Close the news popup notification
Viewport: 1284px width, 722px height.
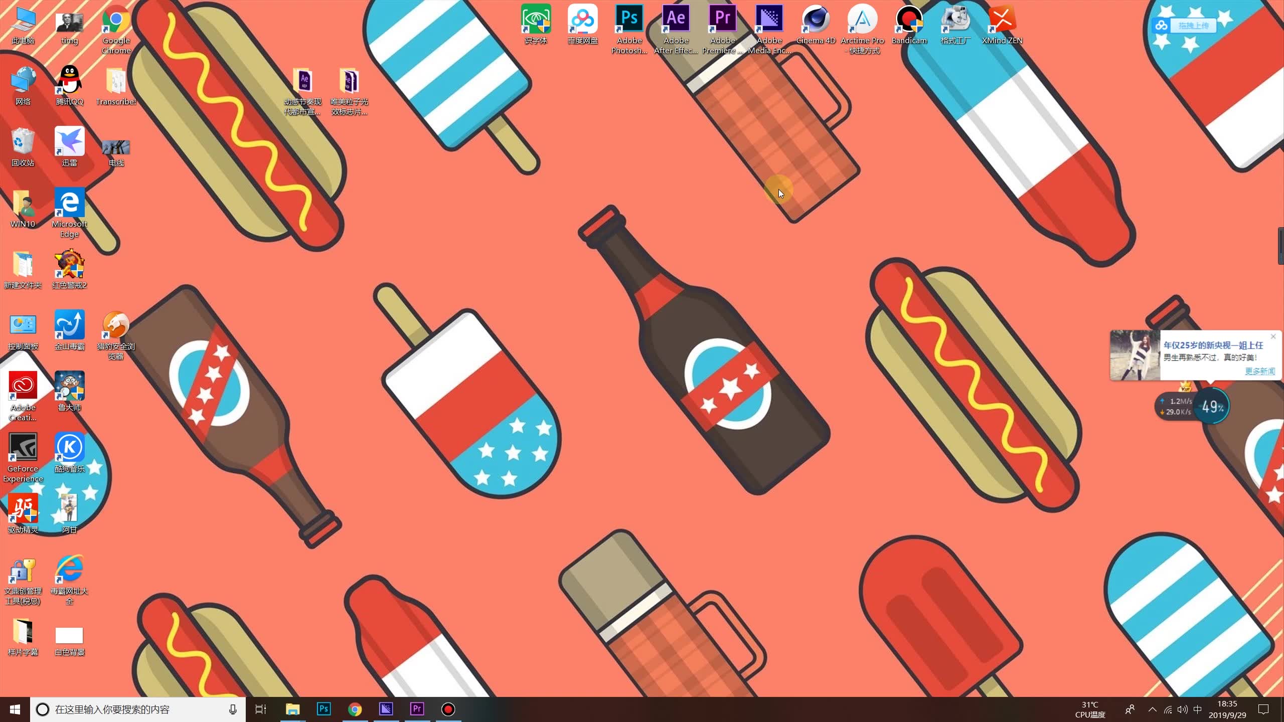[1273, 336]
